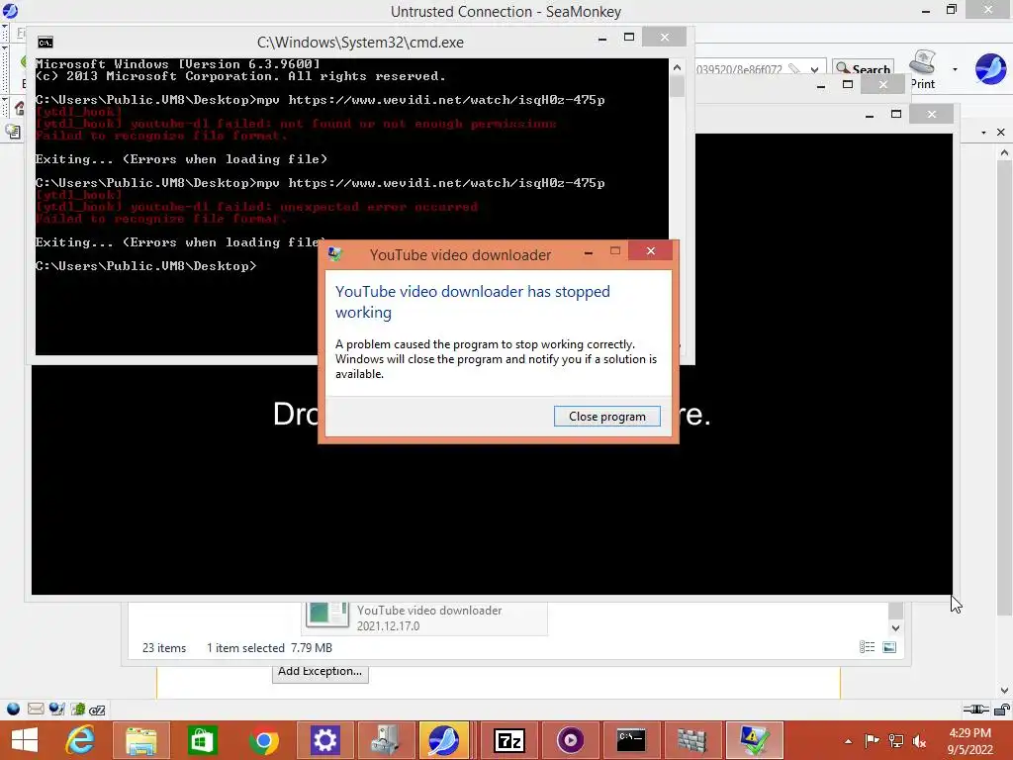Click the cmd.exe title bar icon
This screenshot has width=1013, height=760.
point(46,43)
